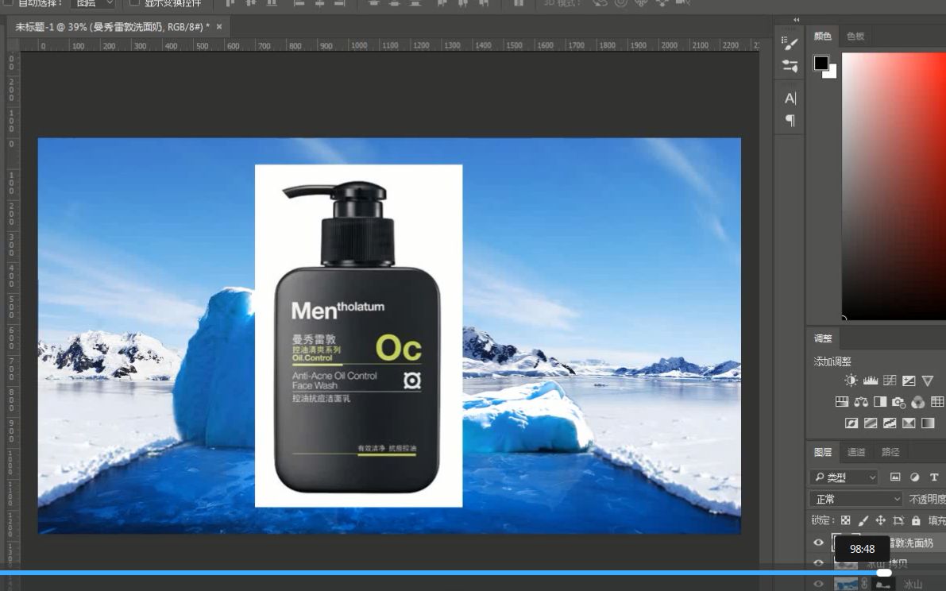
Task: Hide the 冰山 拷贝 layer
Action: [818, 562]
